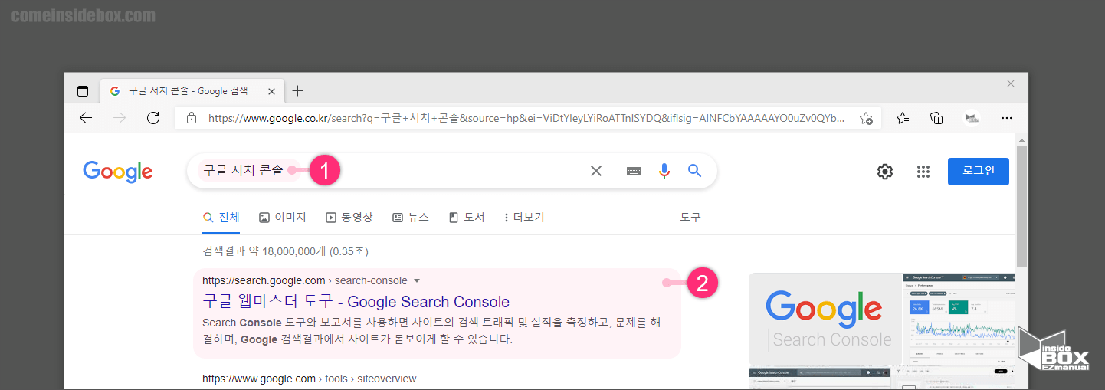Open a new browser tab
The width and height of the screenshot is (1105, 390).
coord(298,91)
